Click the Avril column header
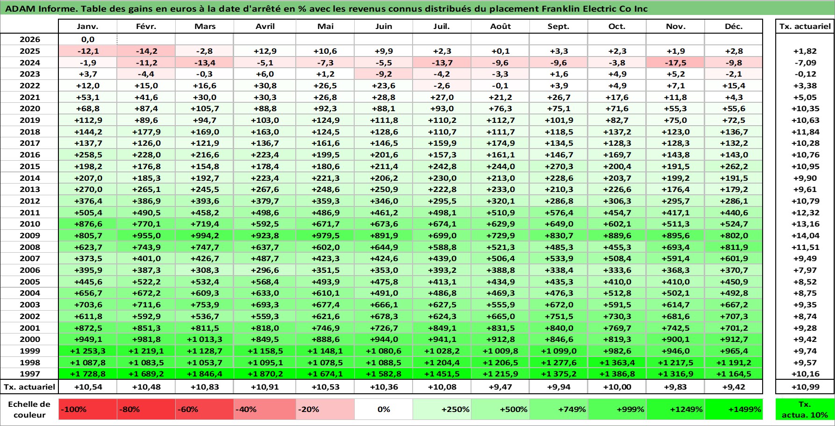The width and height of the screenshot is (835, 426). pyautogui.click(x=265, y=26)
